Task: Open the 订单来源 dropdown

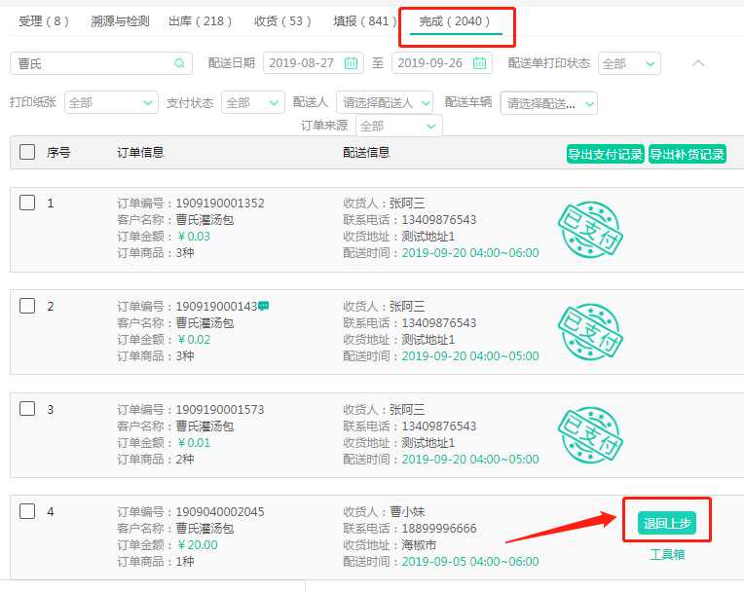Action: [398, 126]
